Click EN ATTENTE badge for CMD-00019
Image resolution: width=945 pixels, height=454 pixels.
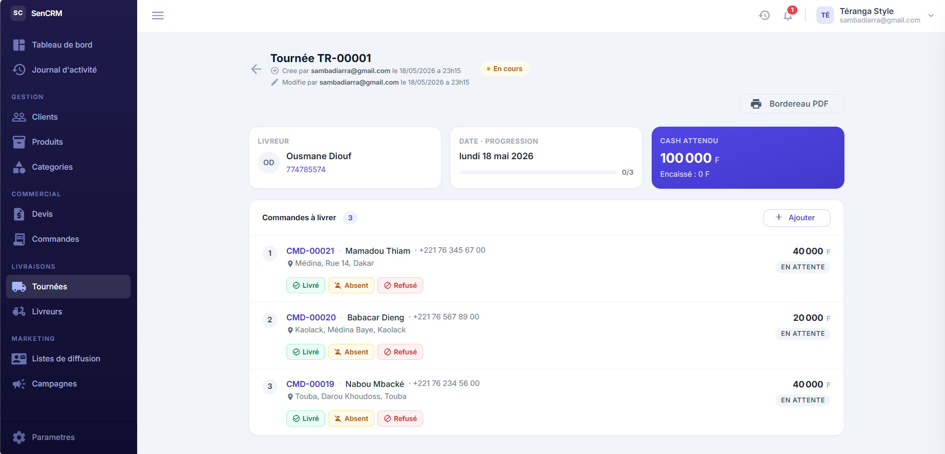pos(802,400)
